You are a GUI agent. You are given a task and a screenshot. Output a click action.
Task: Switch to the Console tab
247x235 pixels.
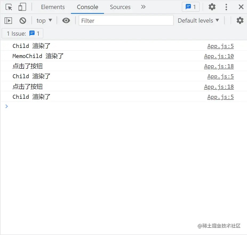point(87,7)
